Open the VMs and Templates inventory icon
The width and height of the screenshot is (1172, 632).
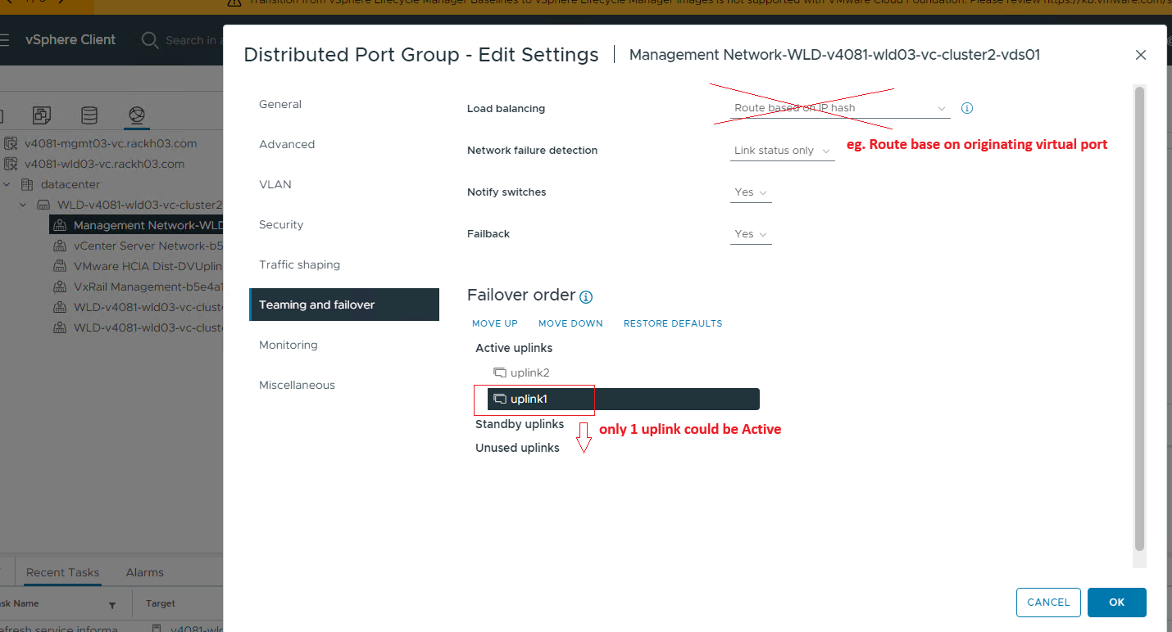(41, 115)
